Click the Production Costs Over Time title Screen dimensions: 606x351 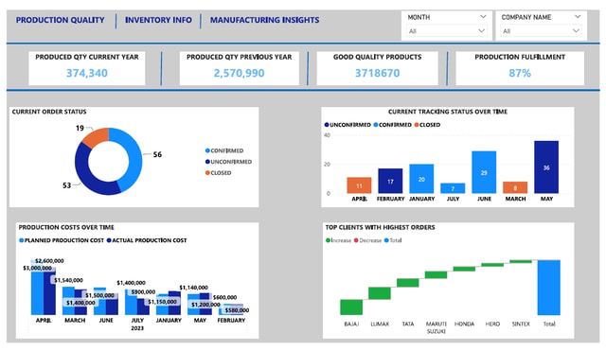tap(66, 227)
